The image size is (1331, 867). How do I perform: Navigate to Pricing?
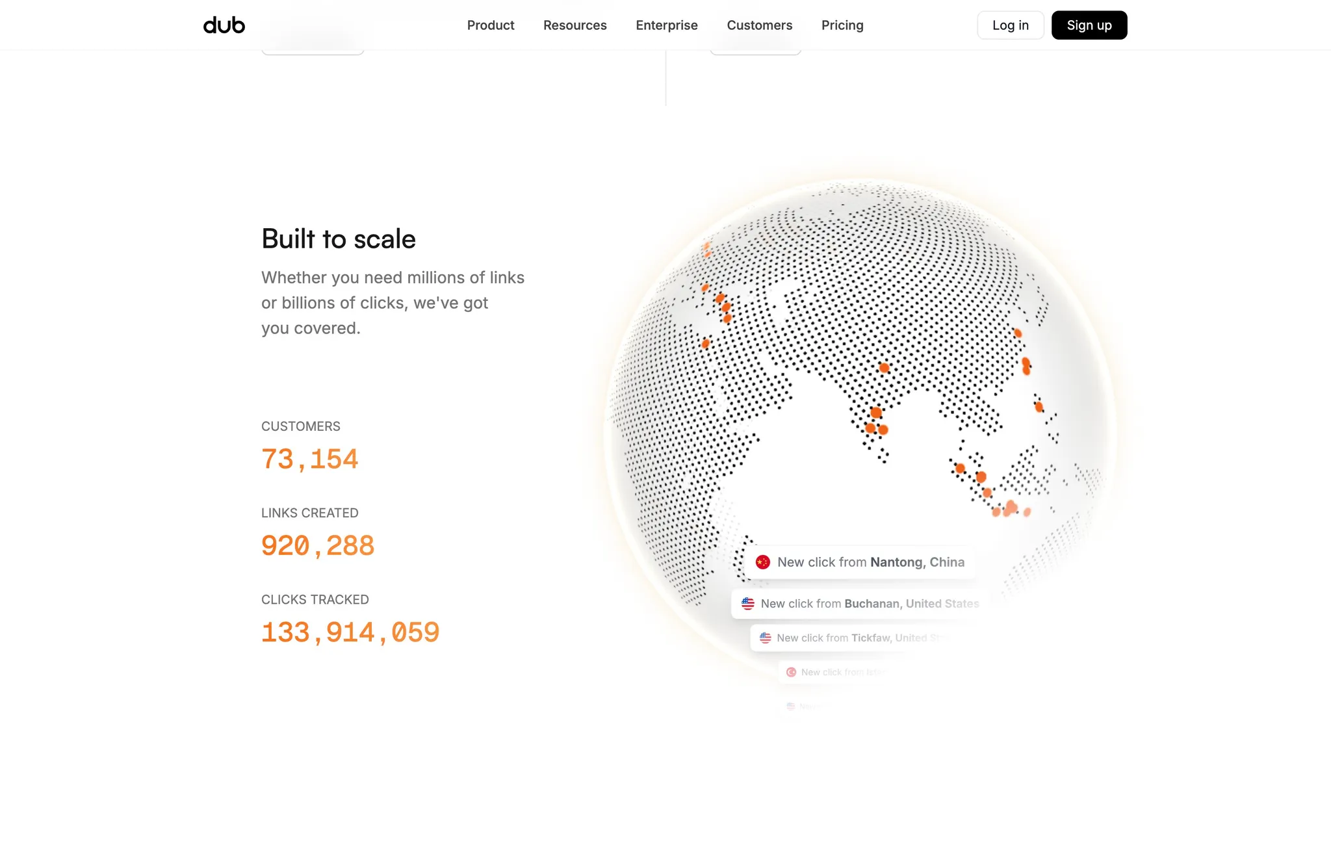click(x=842, y=25)
